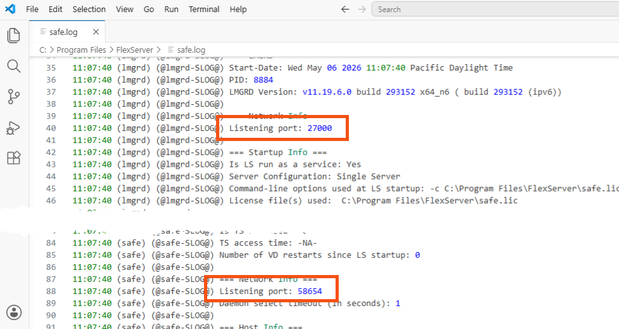Click line number 43 in gutter
619x329 pixels.
51,164
